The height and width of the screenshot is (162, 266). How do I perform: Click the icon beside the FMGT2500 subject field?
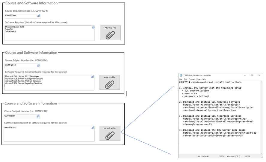38,16
